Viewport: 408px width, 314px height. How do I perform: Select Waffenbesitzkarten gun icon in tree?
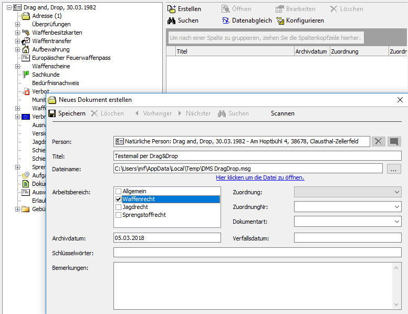click(26, 33)
